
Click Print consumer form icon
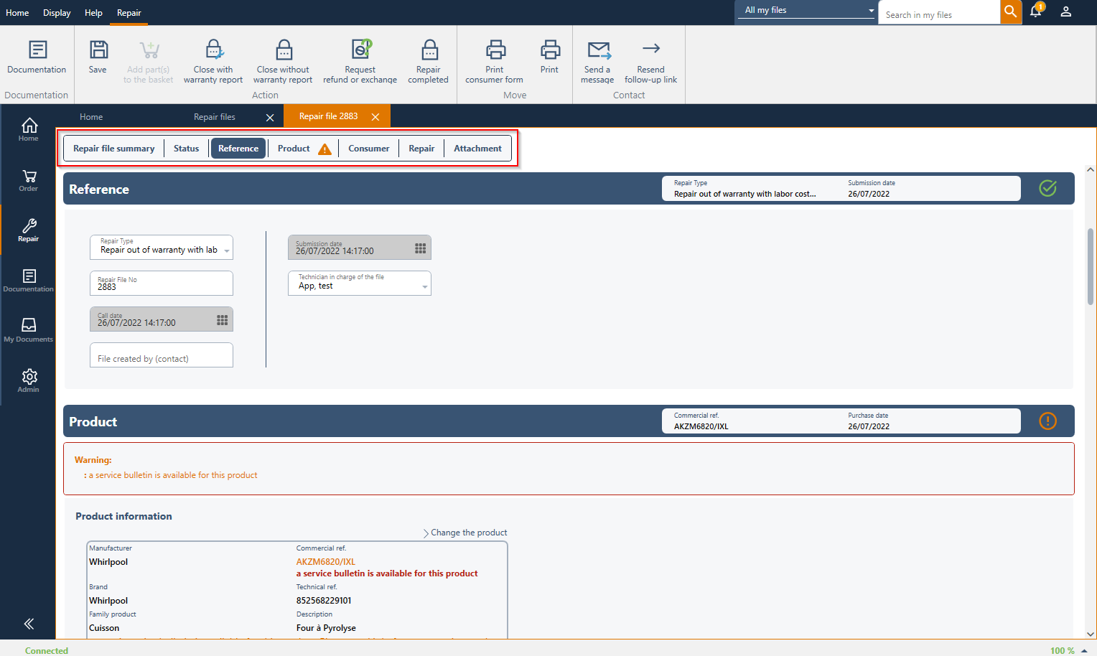[495, 50]
